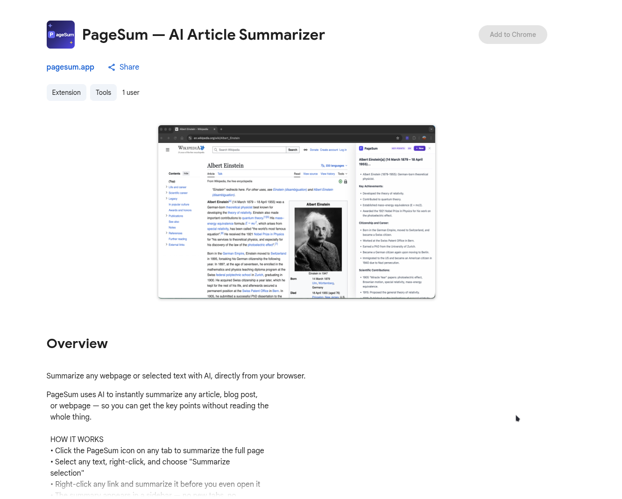Click 'PageSum uses AI to instantly summarize' paragraph
The height and width of the screenshot is (499, 622).
click(158, 406)
